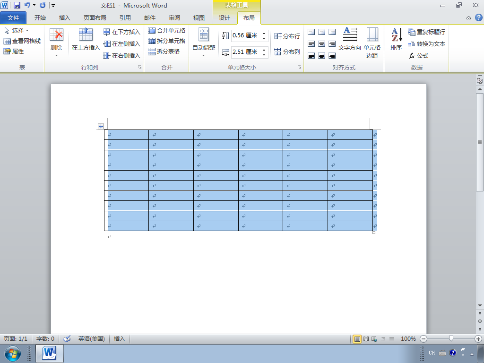This screenshot has height=363, width=484.
Task: Align cell text top right
Action: tap(332, 32)
